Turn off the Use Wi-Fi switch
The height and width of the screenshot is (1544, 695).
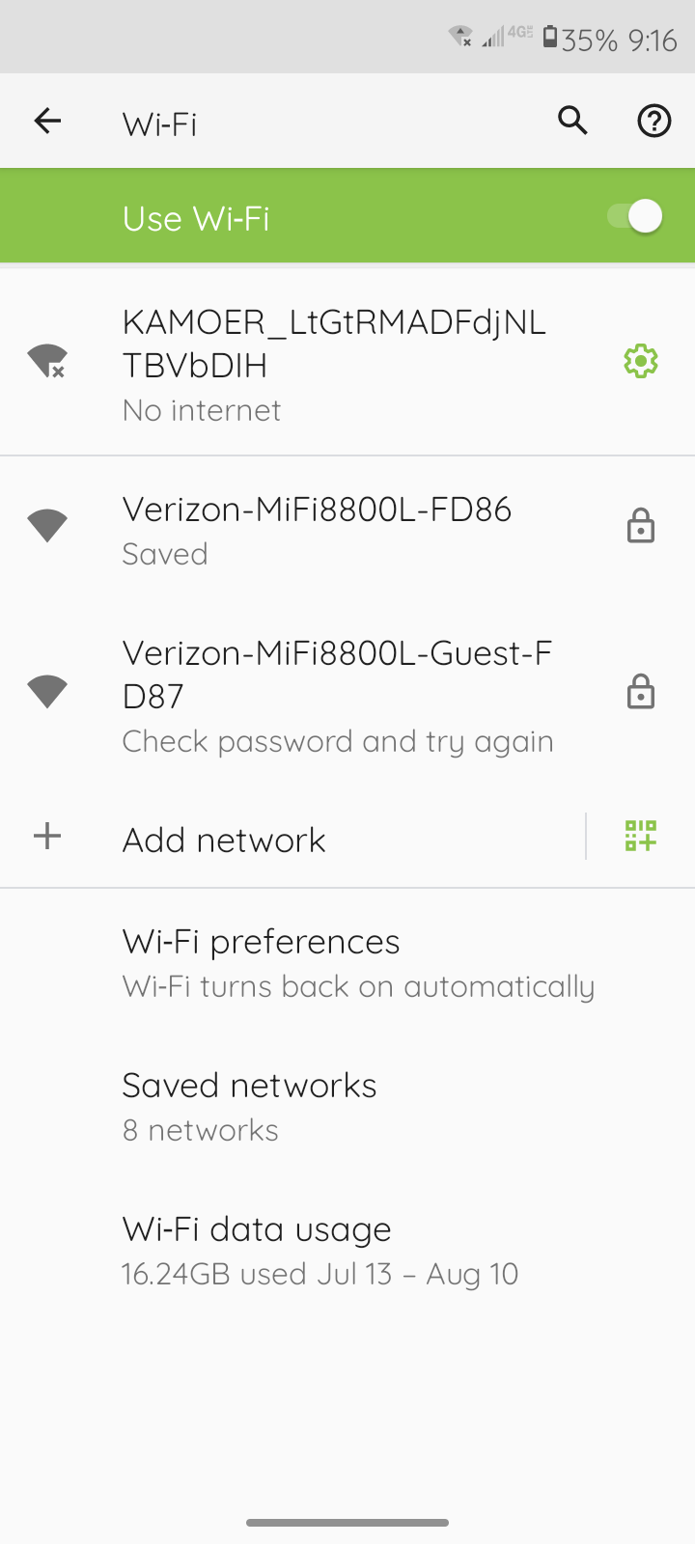(635, 216)
